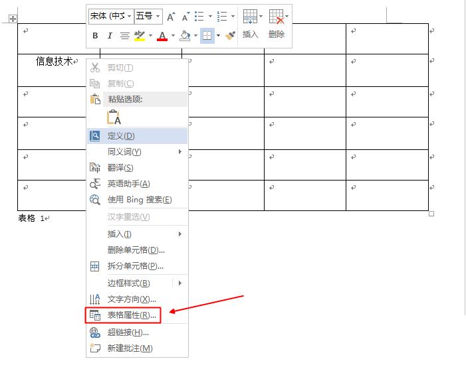Screen dimensions: 466x369
Task: Apply bullet list formatting
Action: click(199, 17)
